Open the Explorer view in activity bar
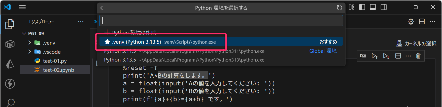Image resolution: width=442 pixels, height=107 pixels. 10,24
